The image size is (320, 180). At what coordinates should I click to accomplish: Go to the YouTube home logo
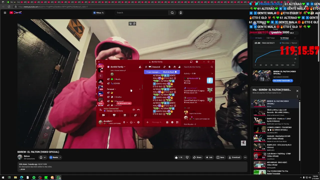tap(16, 13)
